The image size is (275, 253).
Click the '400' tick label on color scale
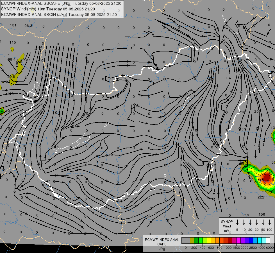tap(203, 248)
